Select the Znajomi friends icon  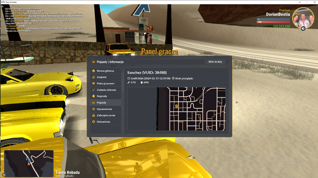pos(93,77)
